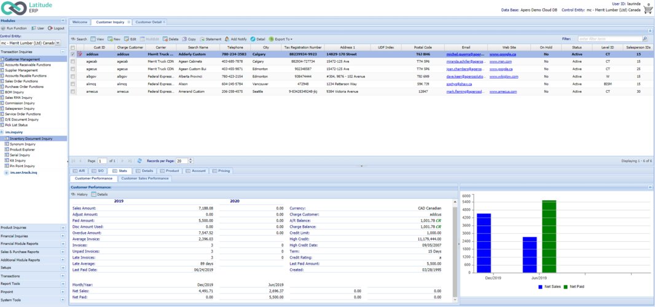Refresh the customer grid
Screen dimensions: 655x307
pyautogui.click(x=139, y=161)
